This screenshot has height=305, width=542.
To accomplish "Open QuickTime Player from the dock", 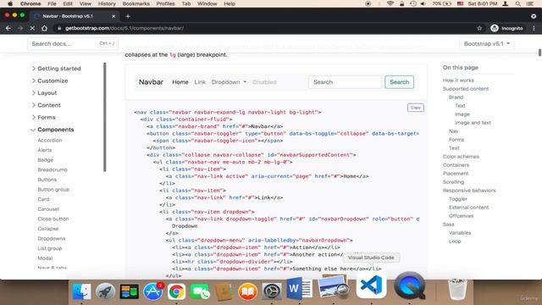I will (x=410, y=286).
